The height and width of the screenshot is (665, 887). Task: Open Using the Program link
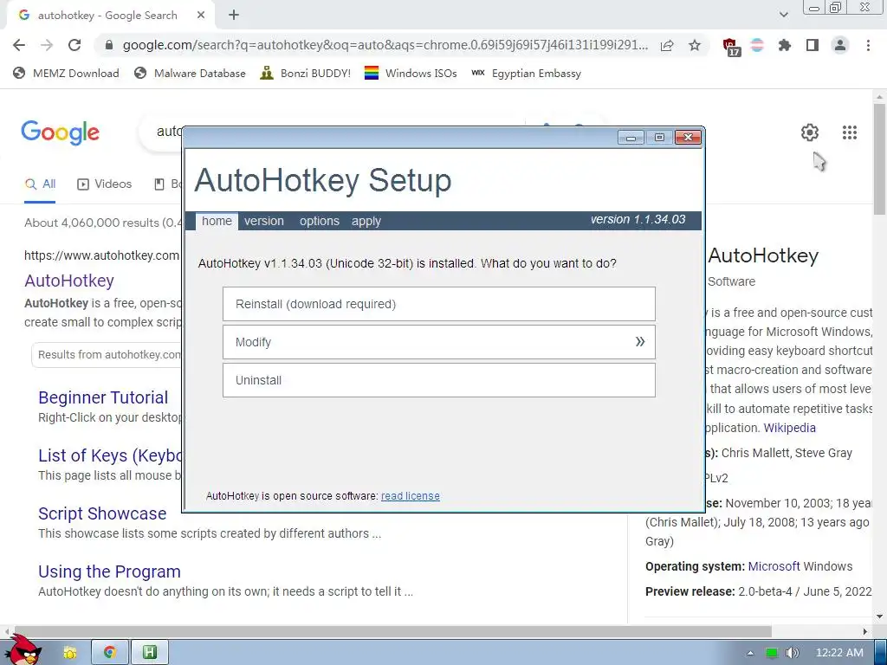tap(109, 571)
